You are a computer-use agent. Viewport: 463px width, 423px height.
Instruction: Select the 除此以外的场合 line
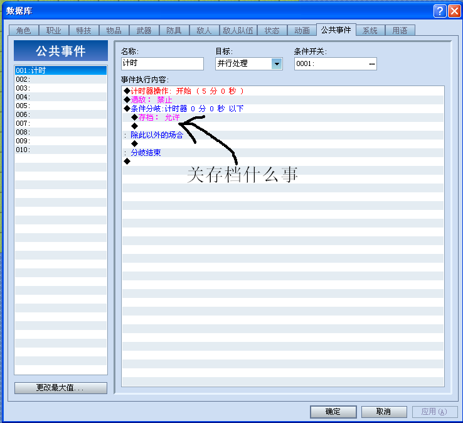pyautogui.click(x=283, y=135)
